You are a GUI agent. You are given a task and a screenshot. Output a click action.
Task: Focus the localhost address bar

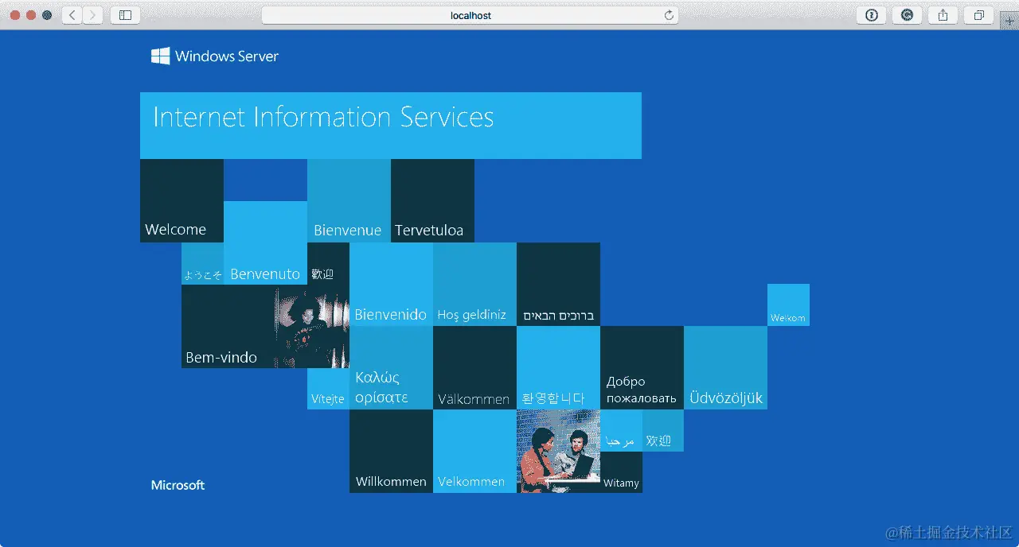click(x=470, y=15)
